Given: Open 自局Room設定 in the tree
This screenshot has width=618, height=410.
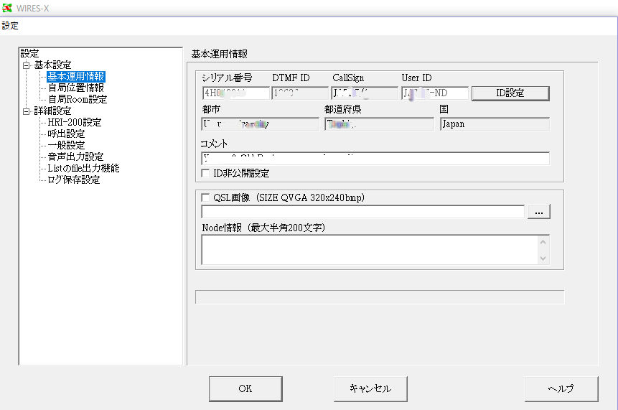Looking at the screenshot, I should pyautogui.click(x=78, y=99).
